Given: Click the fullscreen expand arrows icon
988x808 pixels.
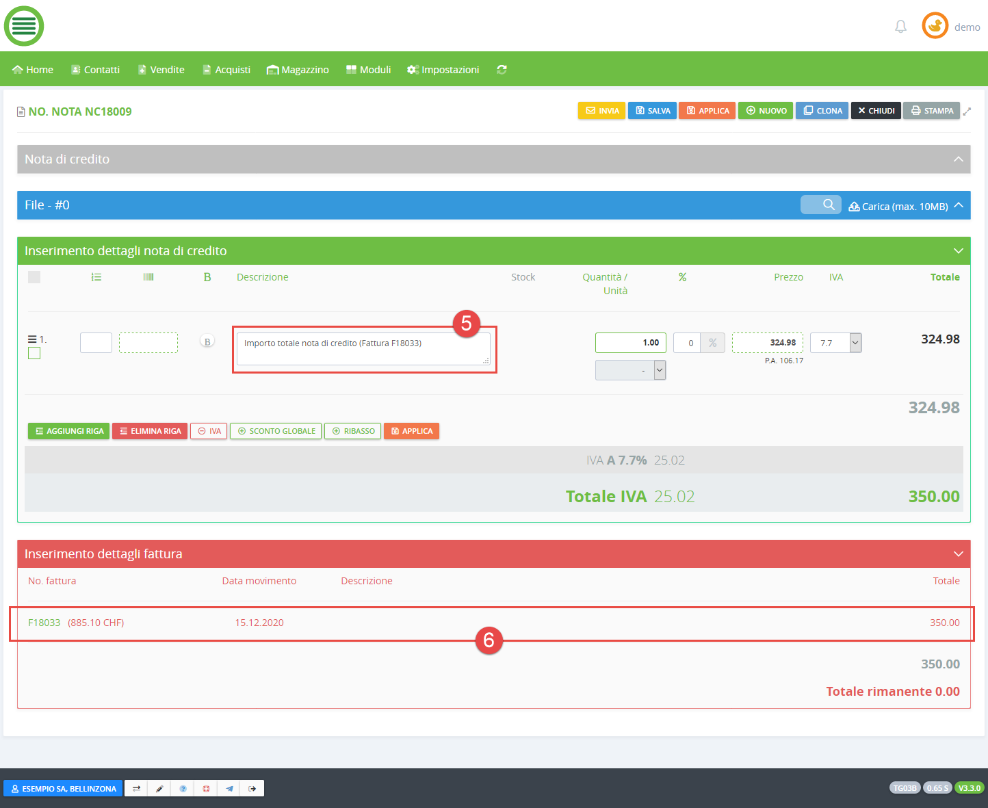Looking at the screenshot, I should tap(967, 111).
